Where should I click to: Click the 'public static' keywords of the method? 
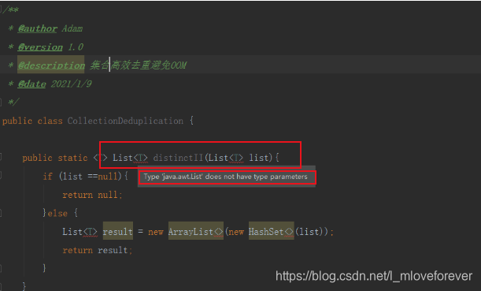[55, 158]
